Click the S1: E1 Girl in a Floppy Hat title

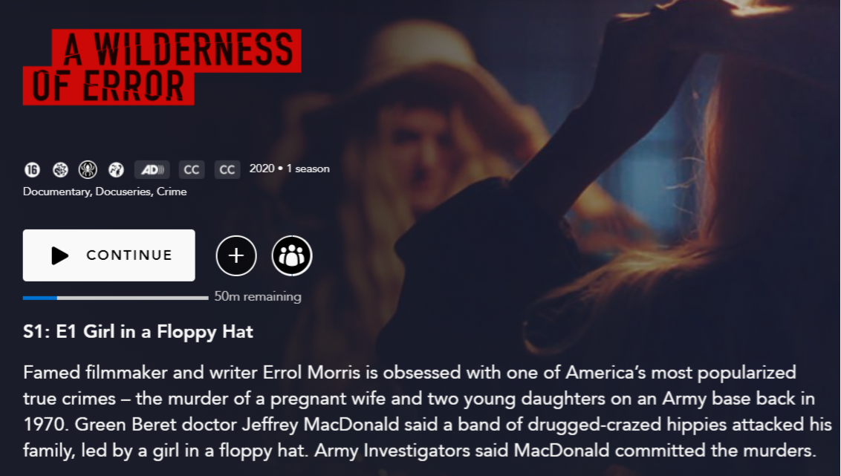click(138, 332)
